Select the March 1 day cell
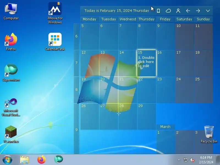220x165 pixels. click(x=166, y=142)
